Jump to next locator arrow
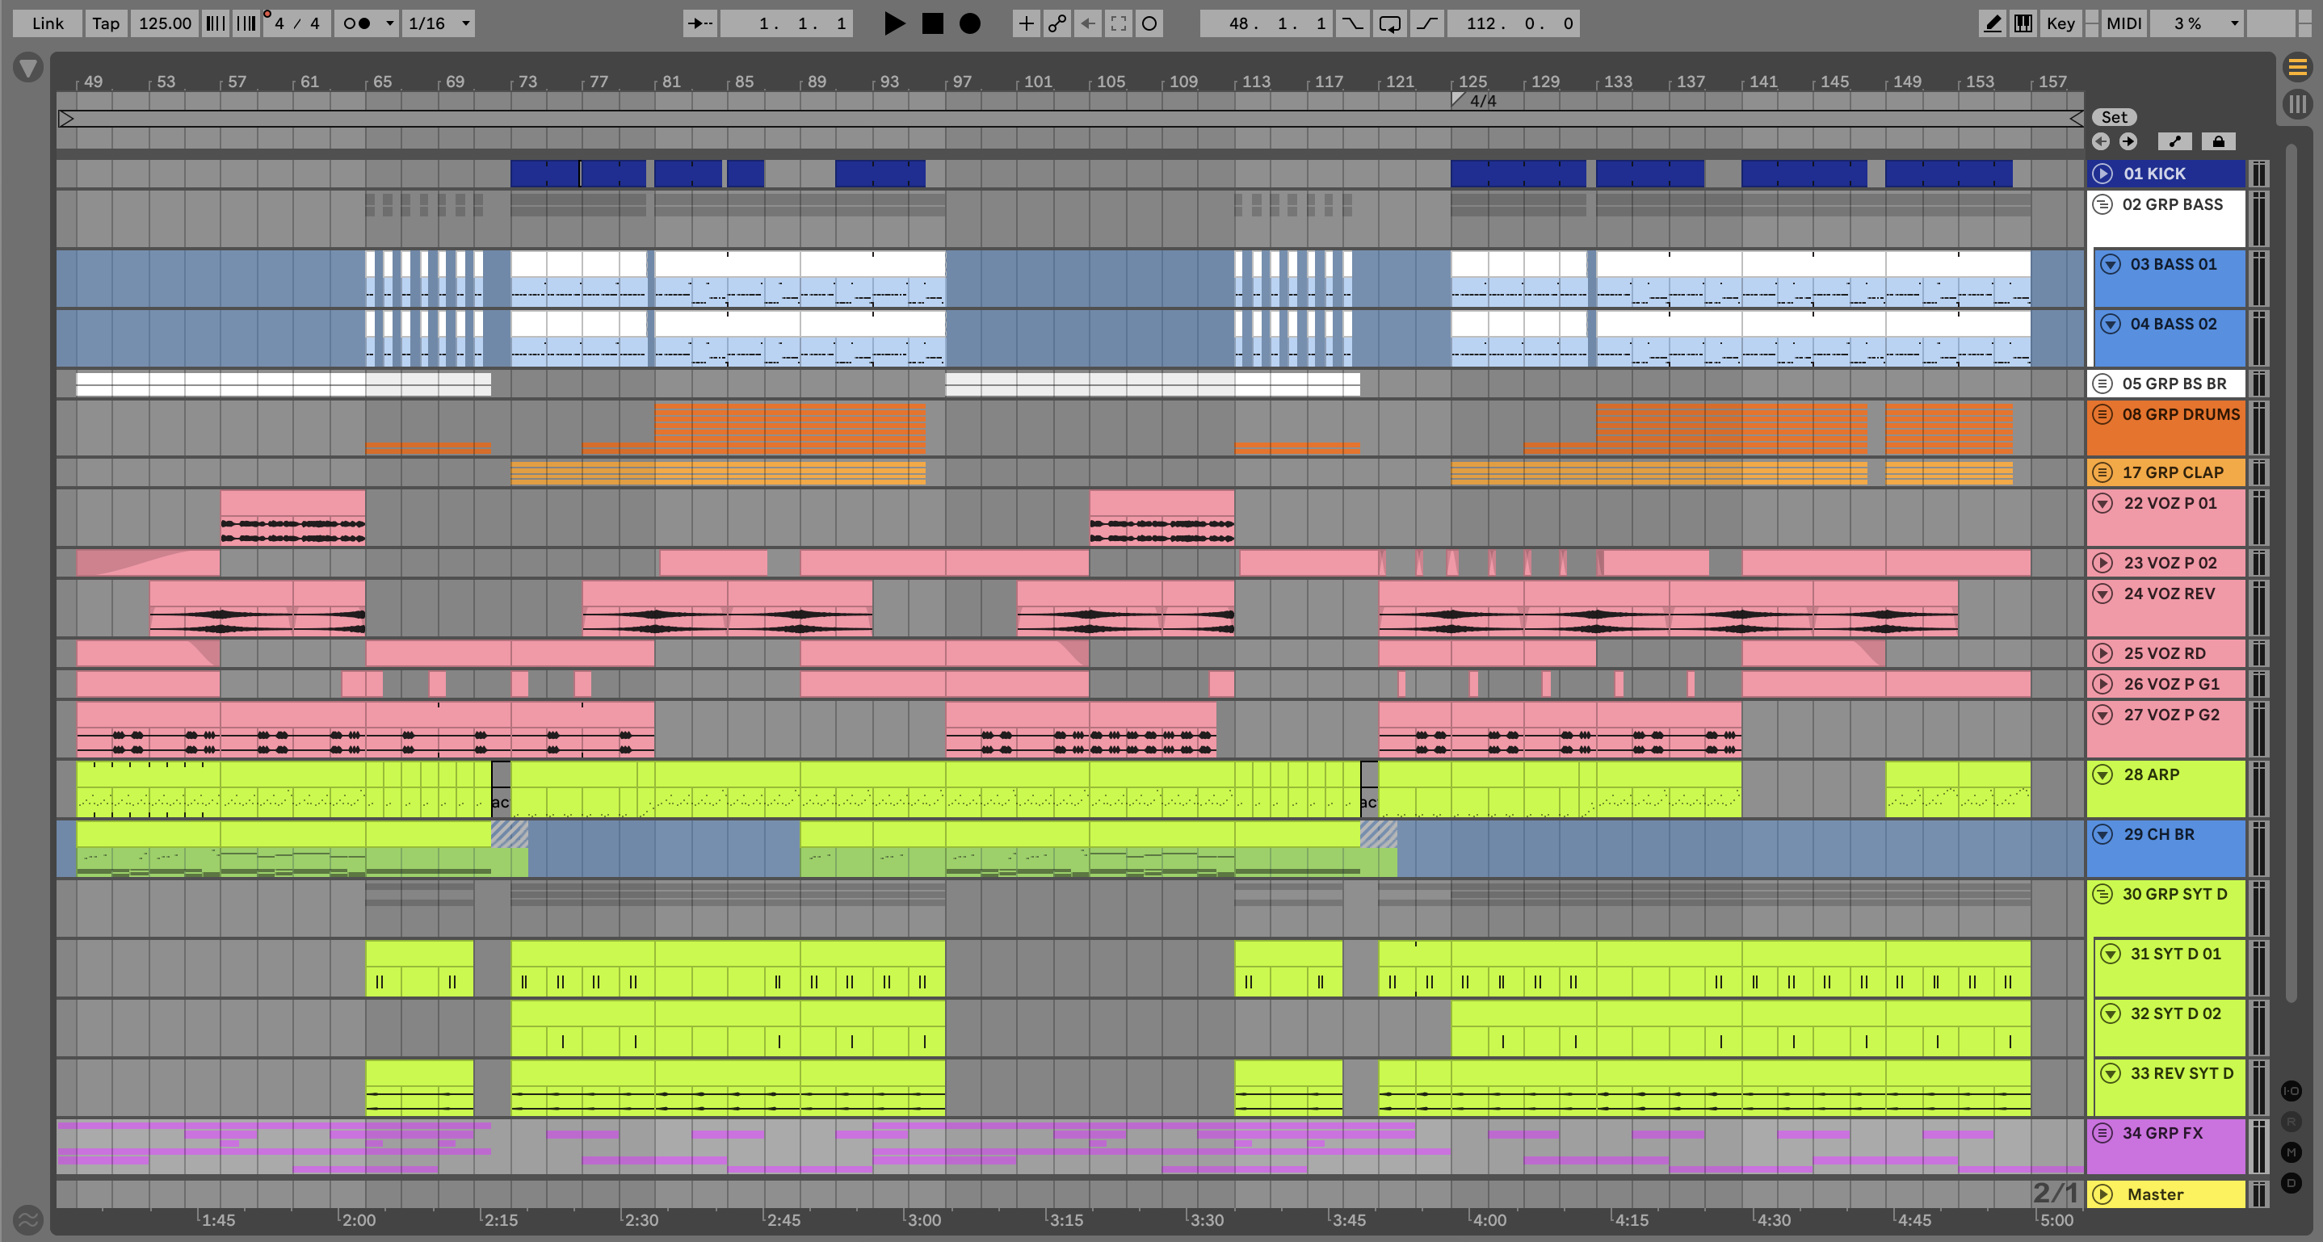This screenshot has width=2323, height=1242. (2128, 141)
